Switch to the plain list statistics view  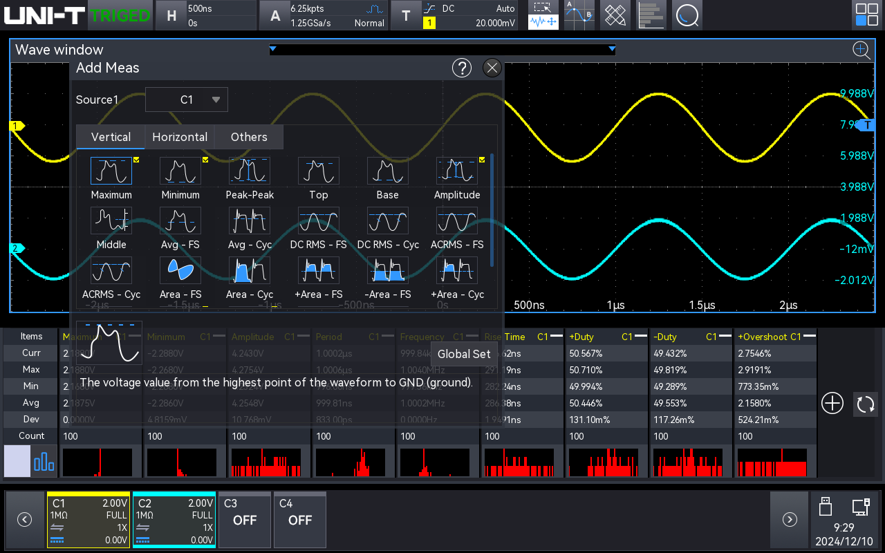pyautogui.click(x=17, y=461)
